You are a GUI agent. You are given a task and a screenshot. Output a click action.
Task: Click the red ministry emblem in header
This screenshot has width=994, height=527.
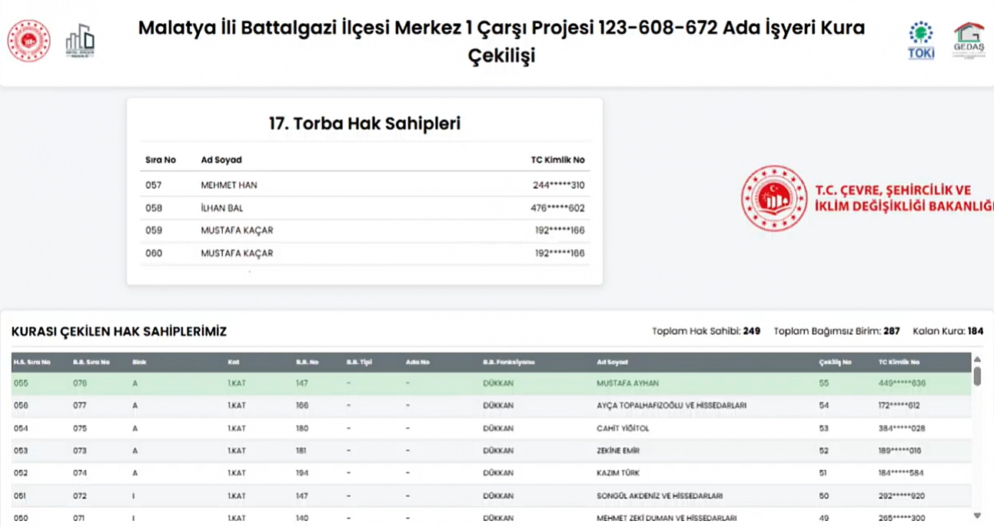click(28, 41)
